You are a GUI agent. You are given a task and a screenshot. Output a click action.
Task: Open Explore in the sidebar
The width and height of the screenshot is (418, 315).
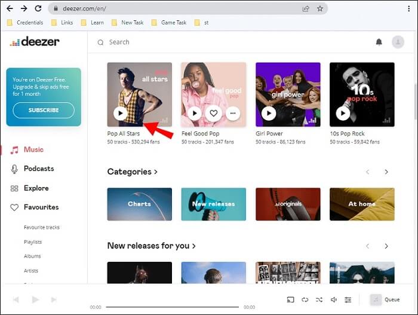coord(36,188)
